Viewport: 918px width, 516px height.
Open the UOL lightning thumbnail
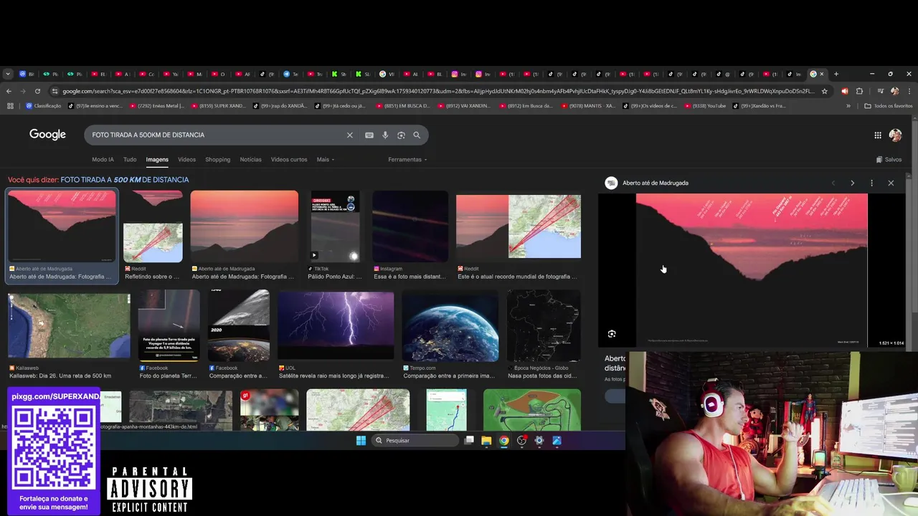(336, 326)
